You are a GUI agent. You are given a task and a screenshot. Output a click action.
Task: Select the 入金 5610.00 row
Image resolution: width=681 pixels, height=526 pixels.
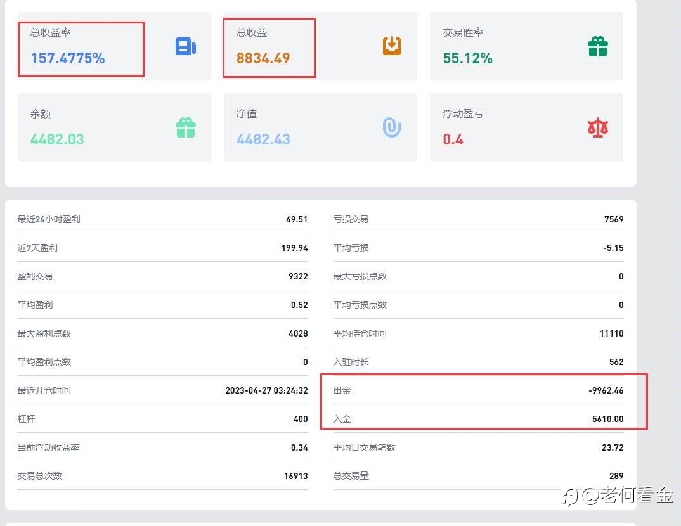[478, 419]
